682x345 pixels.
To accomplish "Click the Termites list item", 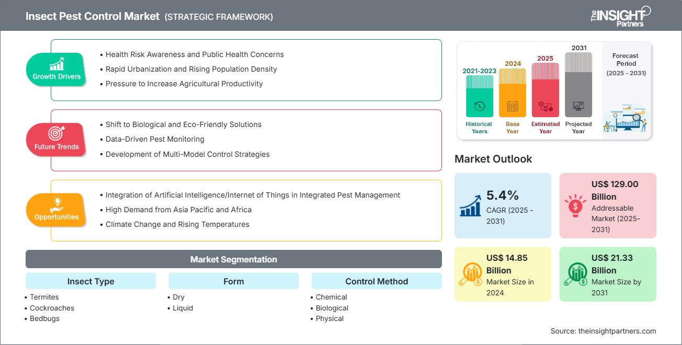I will 44,297.
